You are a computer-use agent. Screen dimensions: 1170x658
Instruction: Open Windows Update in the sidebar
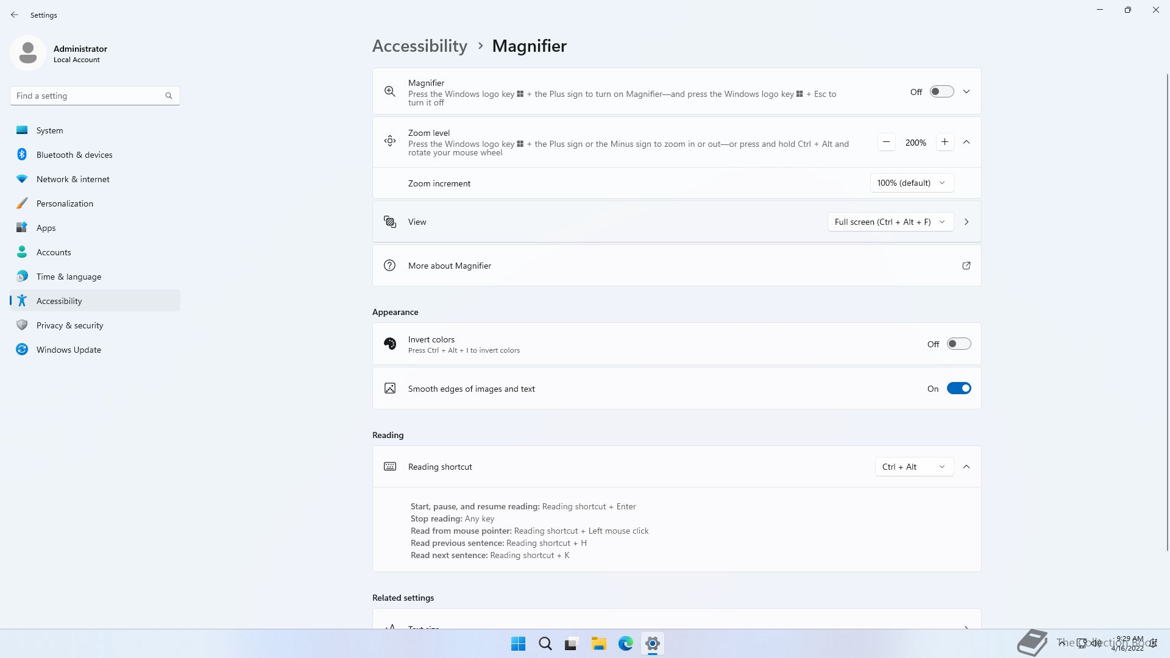click(68, 350)
